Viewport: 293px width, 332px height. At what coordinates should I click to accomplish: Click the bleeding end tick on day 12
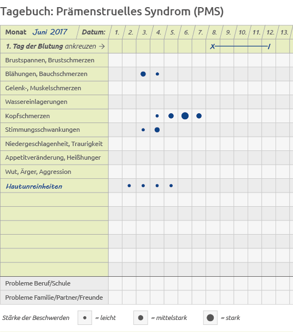coord(269,46)
